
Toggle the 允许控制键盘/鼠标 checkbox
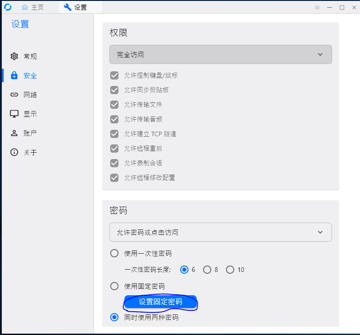114,75
